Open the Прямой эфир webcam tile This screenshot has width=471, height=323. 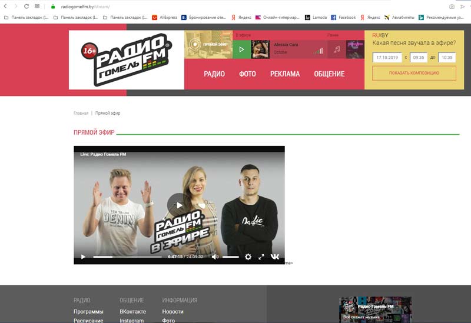[208, 45]
